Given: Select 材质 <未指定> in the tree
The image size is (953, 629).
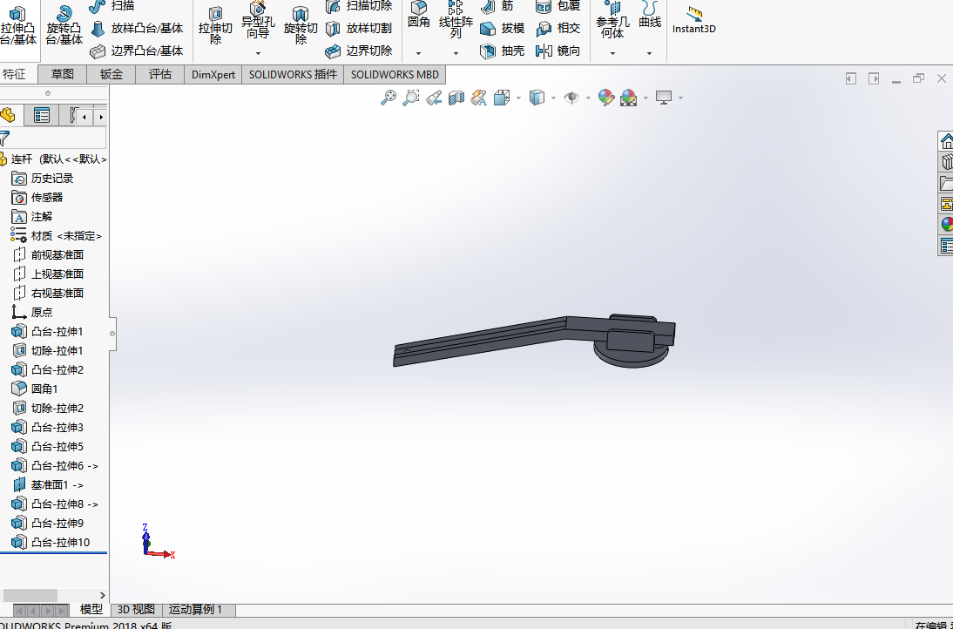Looking at the screenshot, I should [x=57, y=236].
